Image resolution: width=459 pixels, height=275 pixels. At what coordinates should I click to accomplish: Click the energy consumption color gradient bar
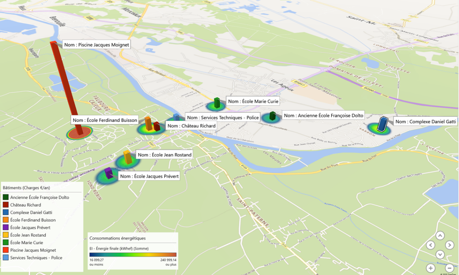(133, 255)
